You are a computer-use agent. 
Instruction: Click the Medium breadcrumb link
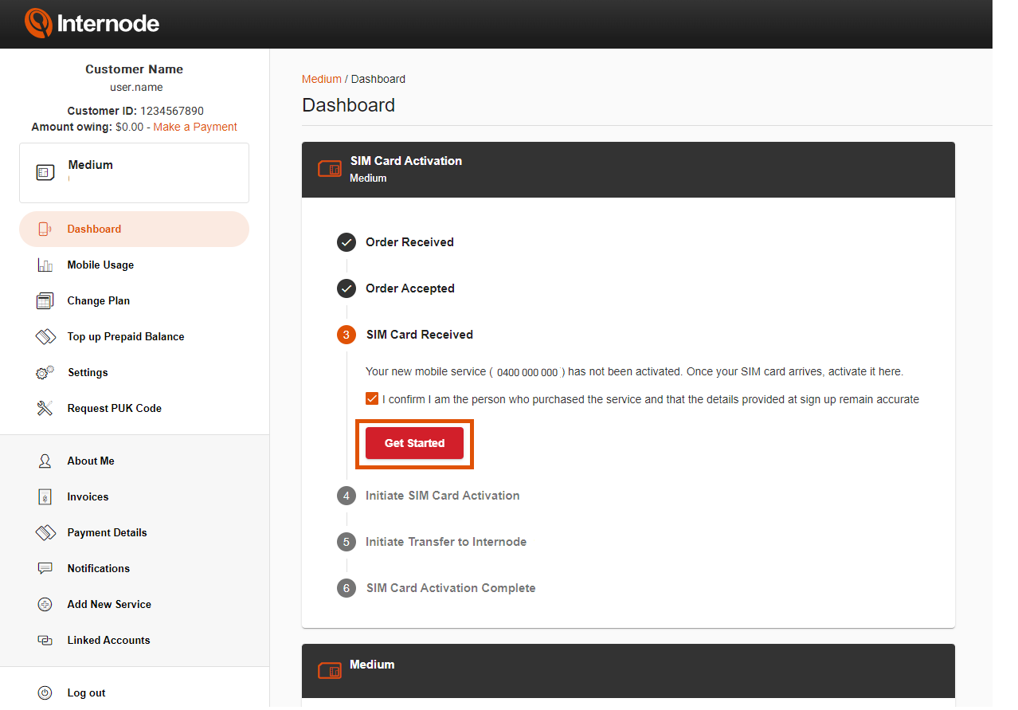pyautogui.click(x=321, y=79)
